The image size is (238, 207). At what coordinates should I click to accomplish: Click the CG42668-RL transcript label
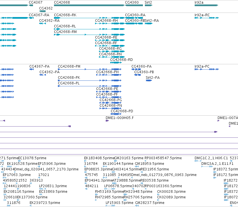pyautogui.click(x=65, y=26)
